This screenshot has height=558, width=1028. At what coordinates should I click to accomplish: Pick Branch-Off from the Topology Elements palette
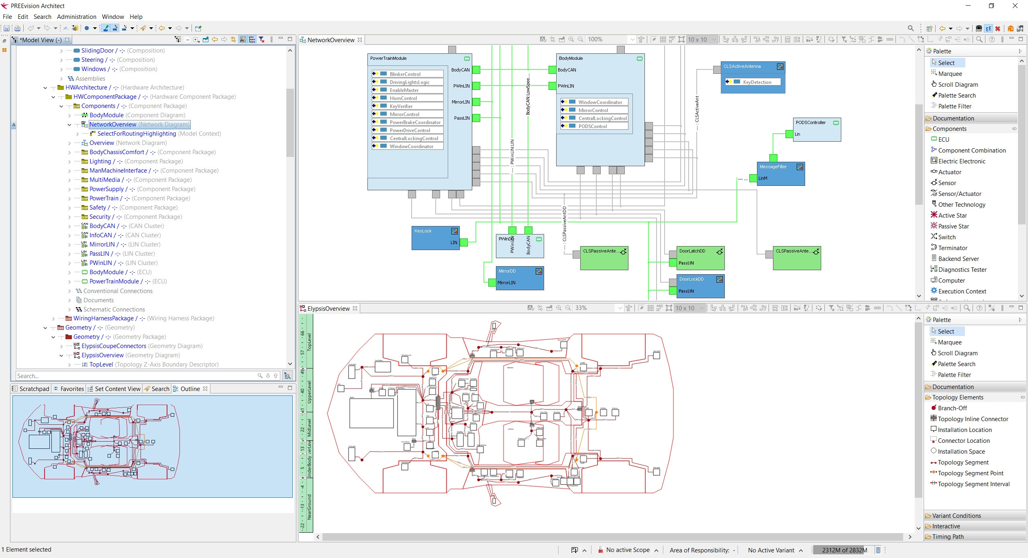[949, 408]
